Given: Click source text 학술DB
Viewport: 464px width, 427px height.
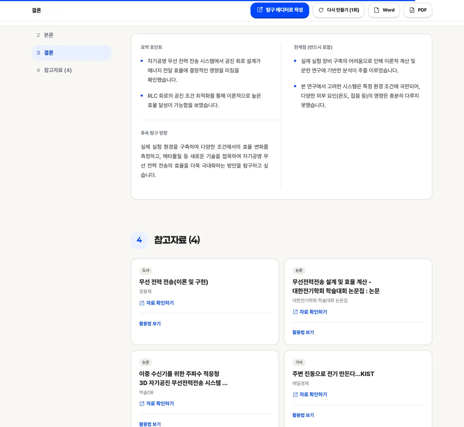Looking at the screenshot, I should click(146, 393).
